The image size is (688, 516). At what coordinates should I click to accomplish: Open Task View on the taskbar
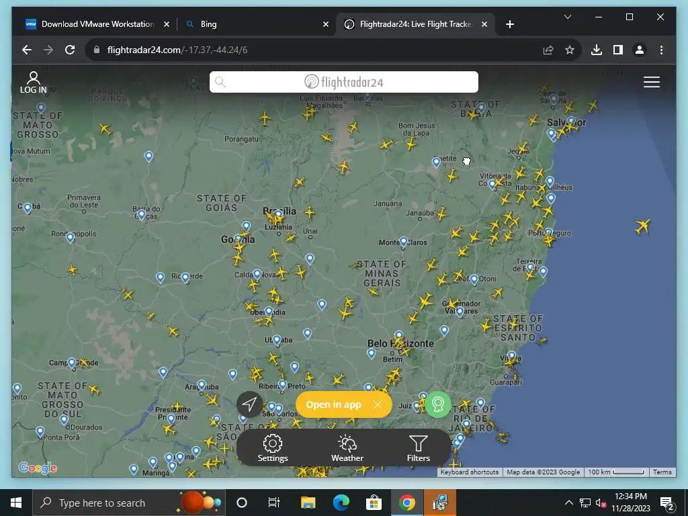coord(274,503)
